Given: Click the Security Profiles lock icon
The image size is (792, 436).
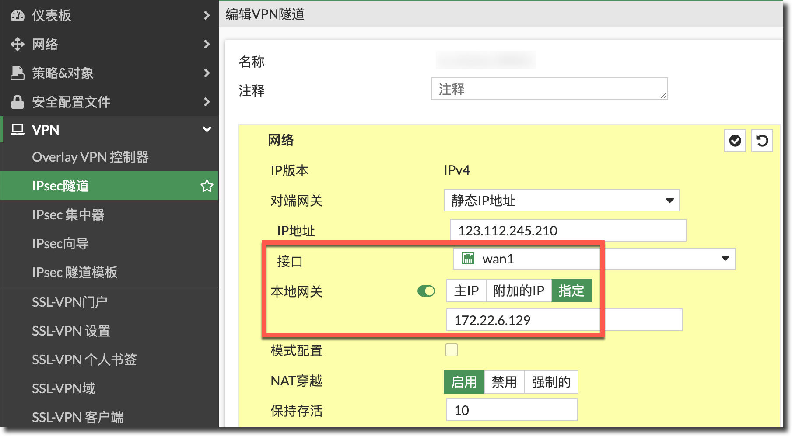Looking at the screenshot, I should pos(18,102).
